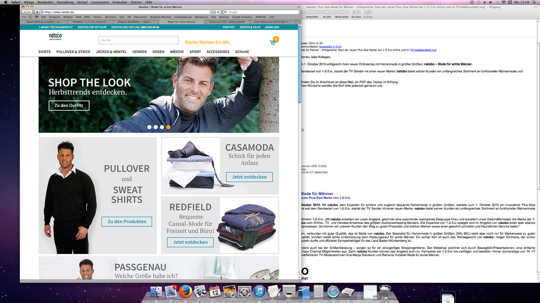Click An alle reply-all icon in mail window
The width and height of the screenshot is (540, 303).
click(x=327, y=13)
